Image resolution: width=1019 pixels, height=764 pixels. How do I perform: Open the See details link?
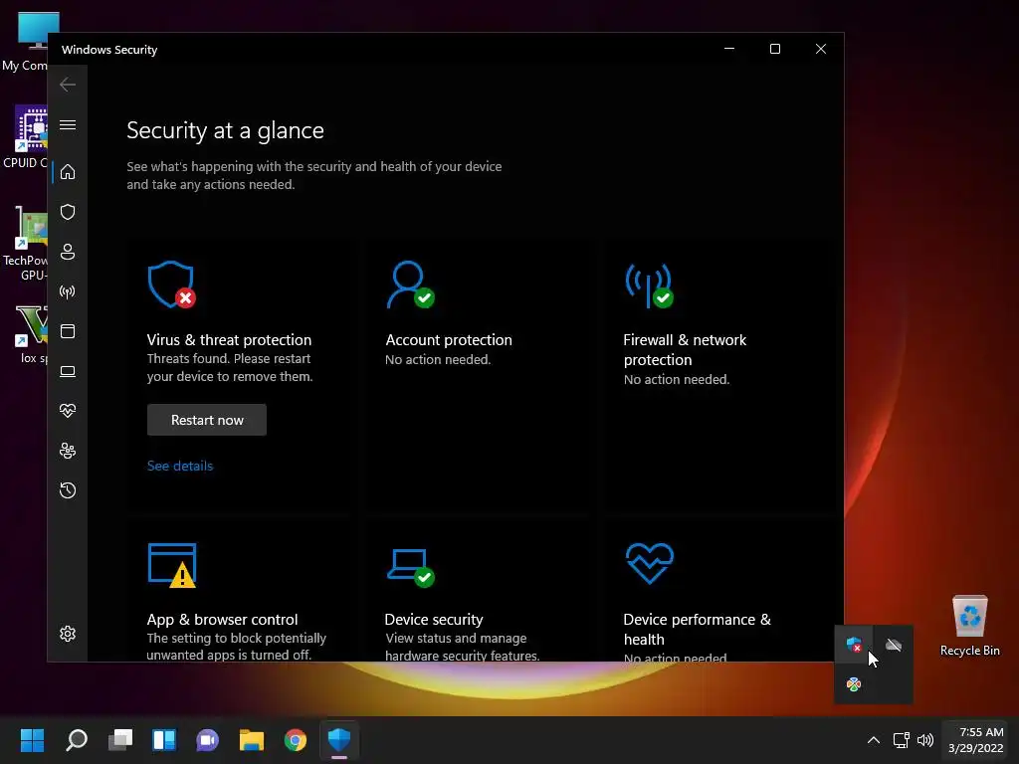pos(180,466)
